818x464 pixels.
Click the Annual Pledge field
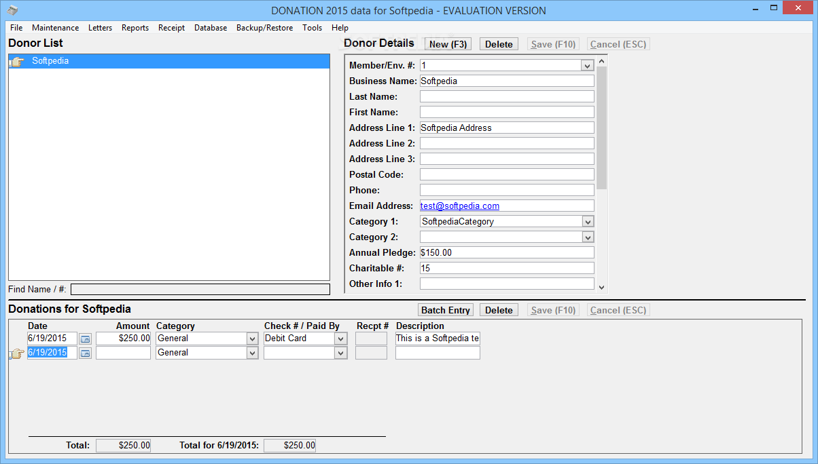507,252
